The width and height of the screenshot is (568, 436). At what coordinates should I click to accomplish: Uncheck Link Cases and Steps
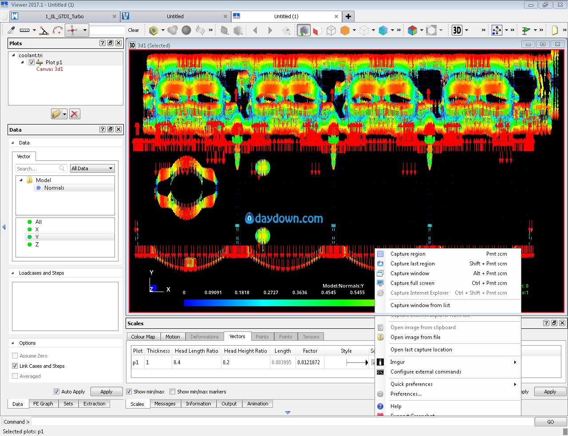15,366
